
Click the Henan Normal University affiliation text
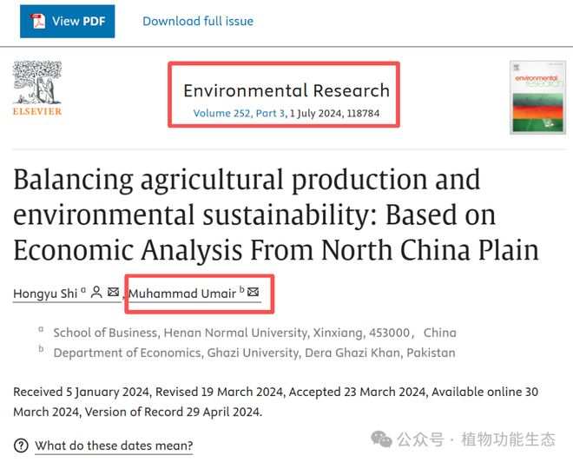[x=254, y=333]
